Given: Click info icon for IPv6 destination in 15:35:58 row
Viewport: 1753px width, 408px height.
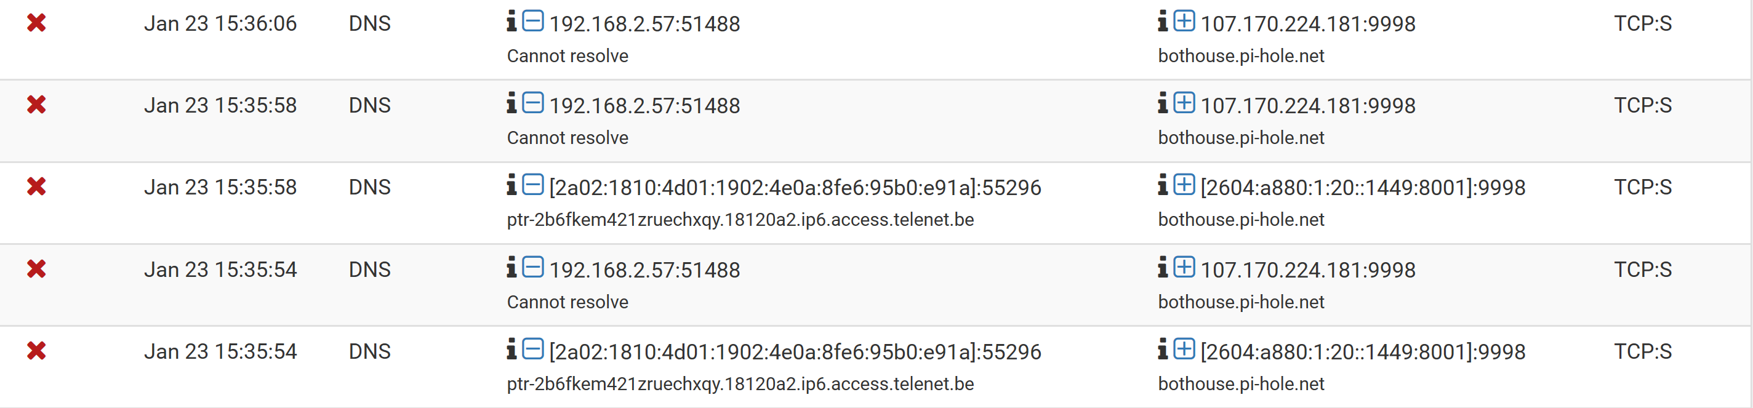Looking at the screenshot, I should tap(1163, 185).
